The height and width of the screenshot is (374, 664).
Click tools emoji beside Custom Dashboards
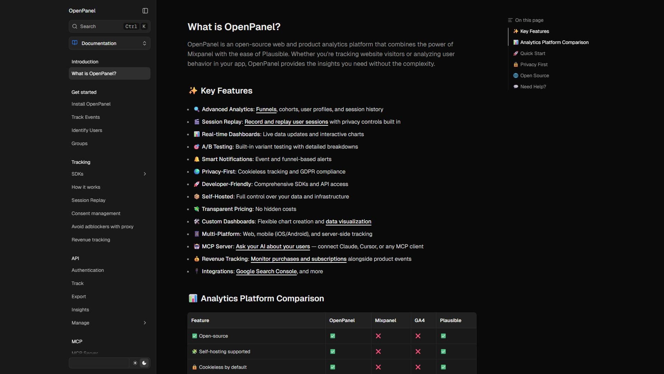pyautogui.click(x=196, y=221)
